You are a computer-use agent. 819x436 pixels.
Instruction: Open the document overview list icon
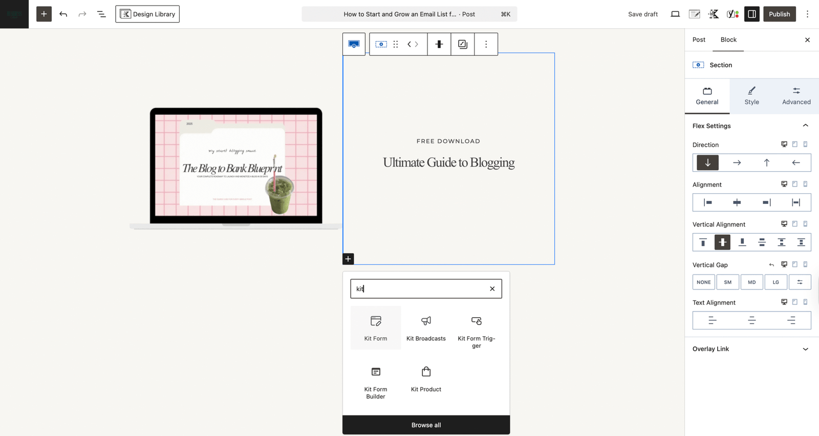[101, 14]
